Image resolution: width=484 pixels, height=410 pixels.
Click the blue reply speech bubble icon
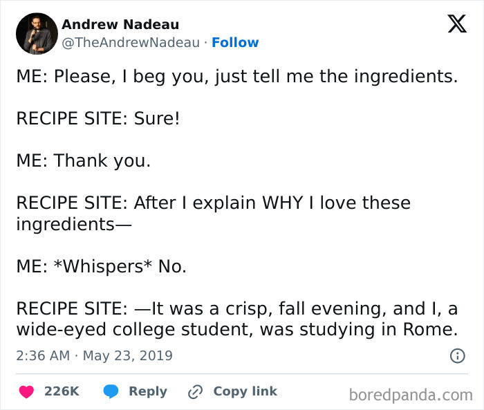pos(111,391)
